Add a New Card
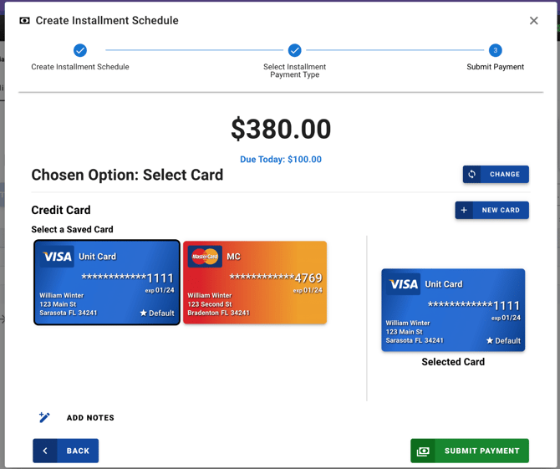The height and width of the screenshot is (469, 560). [x=492, y=211]
